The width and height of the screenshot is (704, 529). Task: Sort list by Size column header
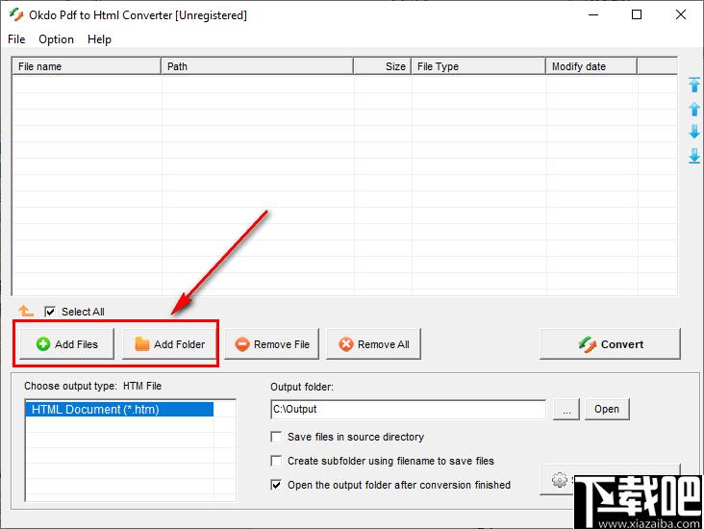[383, 66]
